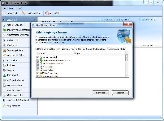
Task: Uncheck Megosztott fájlok checkbox in dialog
Action: [38, 76]
